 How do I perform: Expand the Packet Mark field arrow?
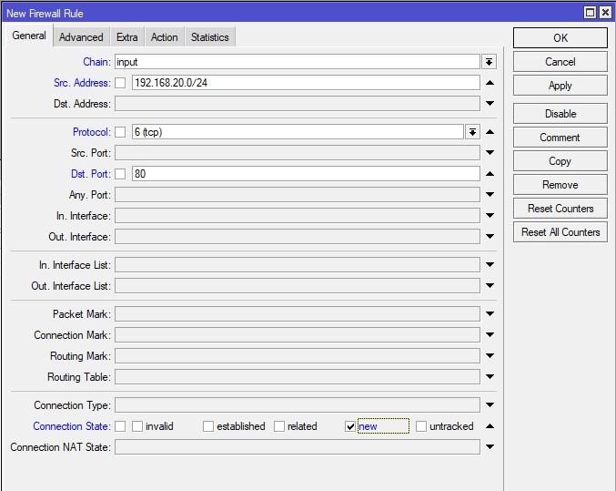tap(490, 313)
